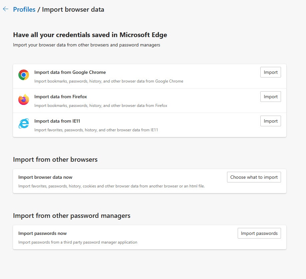
Task: Click the 'Import browser data now' label
Action: click(x=45, y=177)
